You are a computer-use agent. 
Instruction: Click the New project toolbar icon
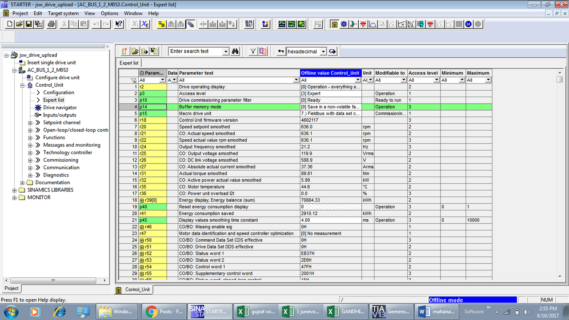(10, 24)
